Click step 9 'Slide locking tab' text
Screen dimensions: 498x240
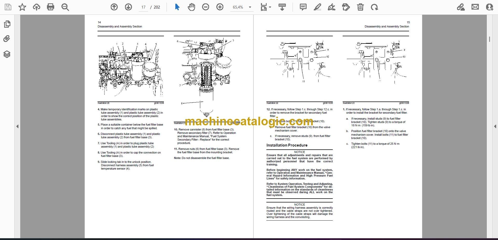pos(126,165)
